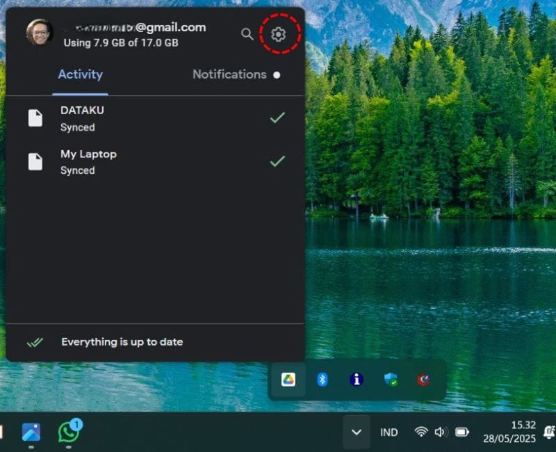Click the account profile picture
This screenshot has width=556, height=452.
(40, 33)
